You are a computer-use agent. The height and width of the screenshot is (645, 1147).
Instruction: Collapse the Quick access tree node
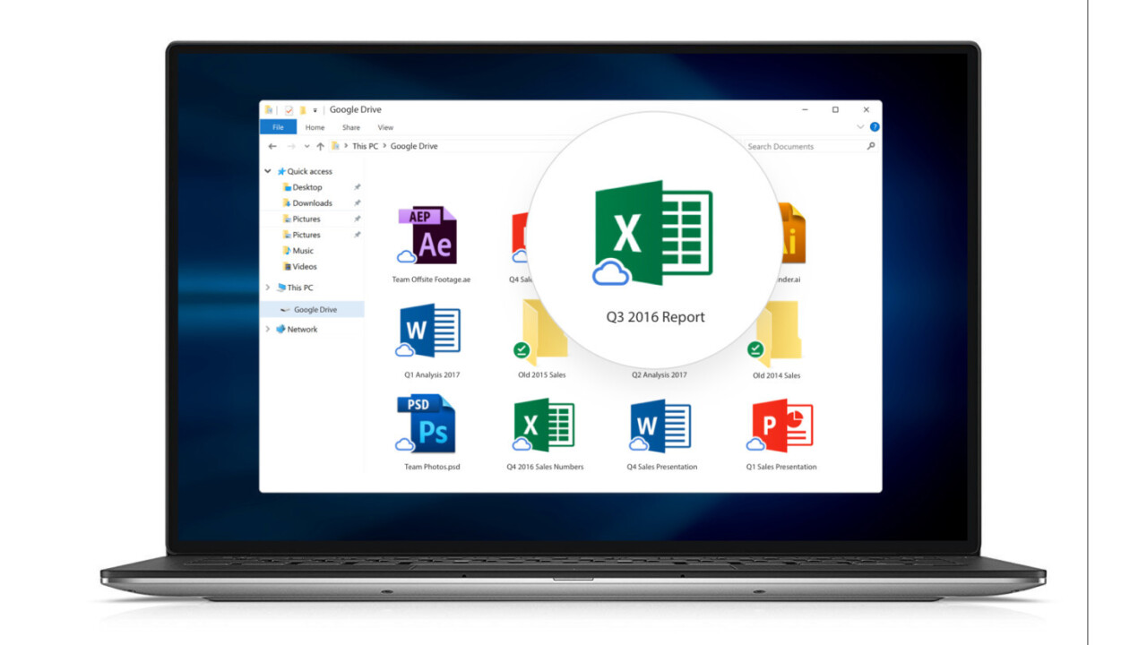tap(267, 171)
